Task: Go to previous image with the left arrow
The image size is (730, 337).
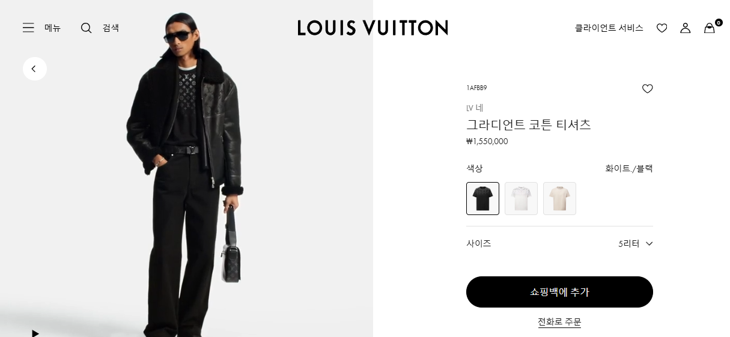Action: [x=35, y=68]
